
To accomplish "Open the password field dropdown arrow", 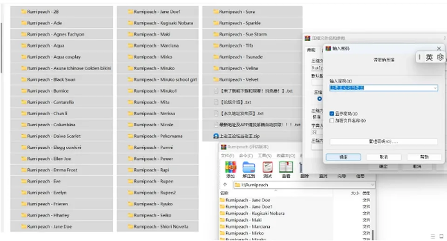I will [435, 88].
